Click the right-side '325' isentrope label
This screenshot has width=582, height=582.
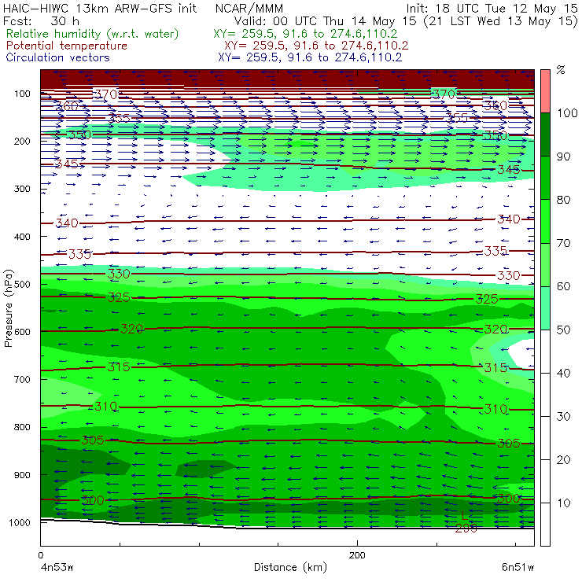[487, 299]
